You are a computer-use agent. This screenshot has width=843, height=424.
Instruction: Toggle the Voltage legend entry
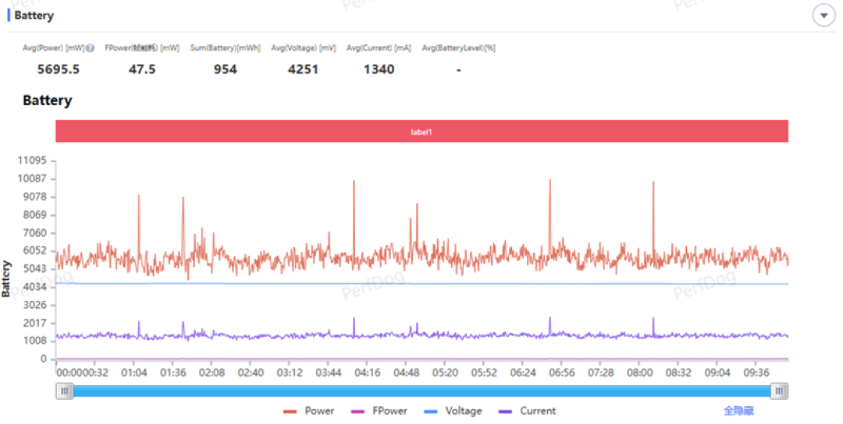coord(453,411)
